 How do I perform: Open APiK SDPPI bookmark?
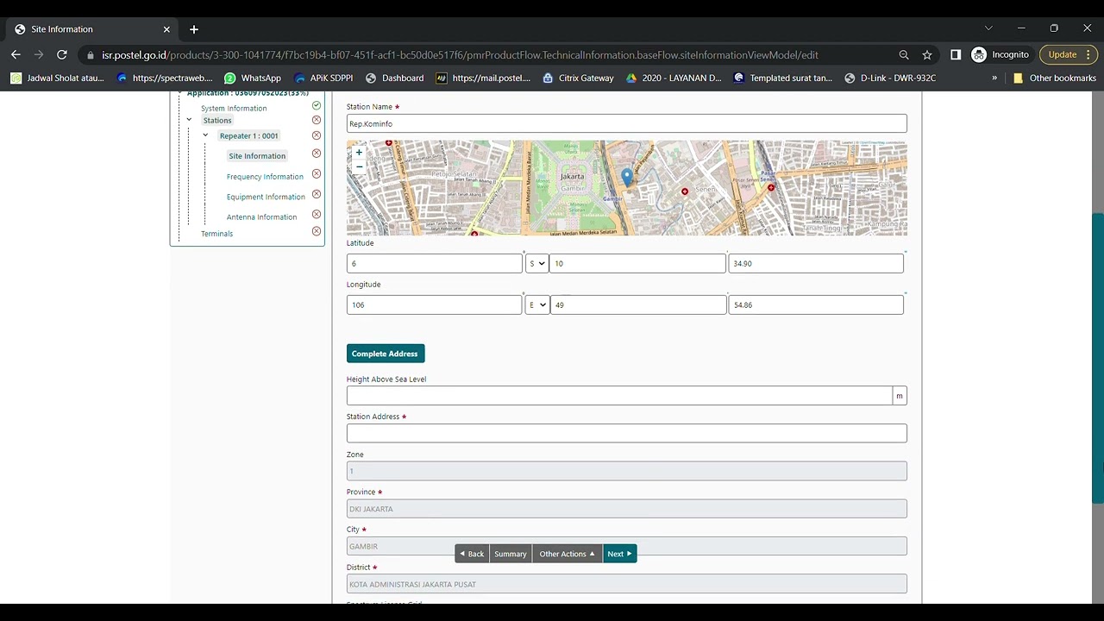tap(323, 78)
